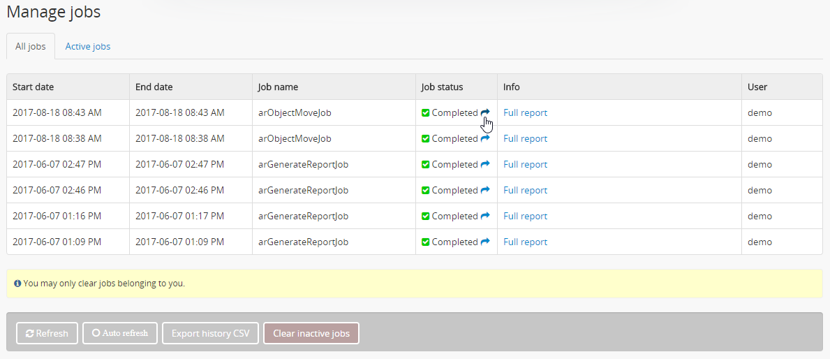Click the blue arrow for the 02:46 PM report job

[485, 190]
